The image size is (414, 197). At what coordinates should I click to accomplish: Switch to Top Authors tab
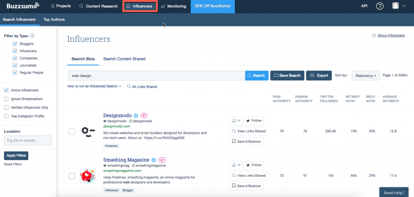(54, 19)
